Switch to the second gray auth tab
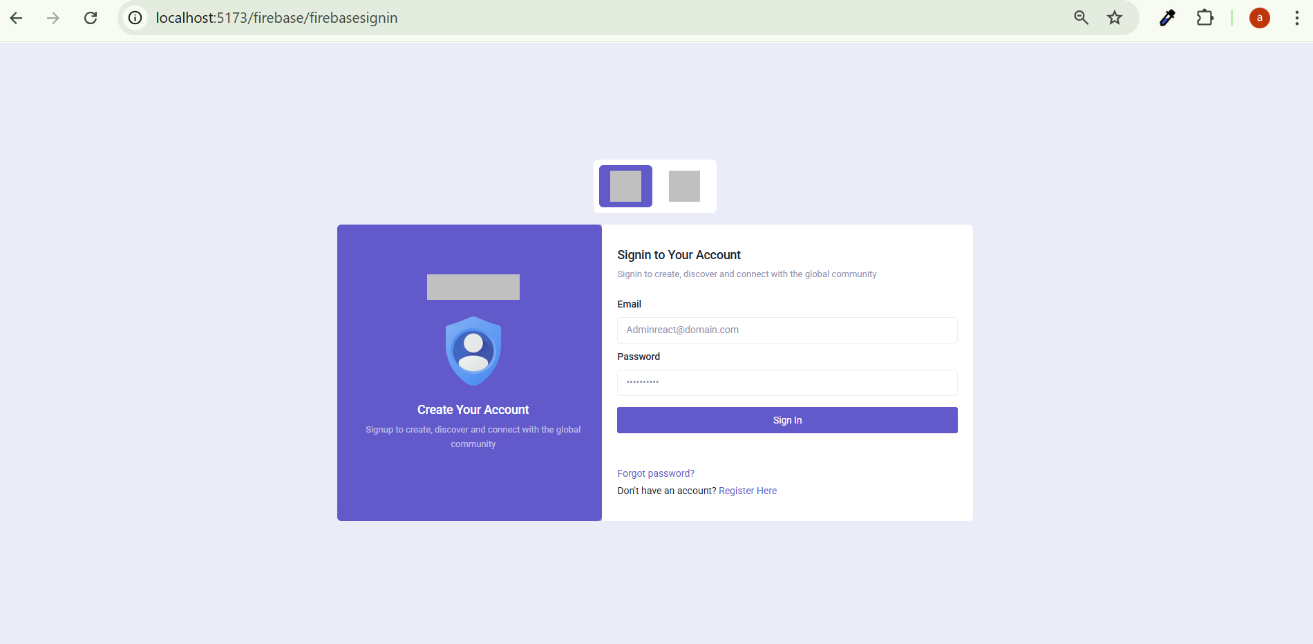 pyautogui.click(x=684, y=186)
